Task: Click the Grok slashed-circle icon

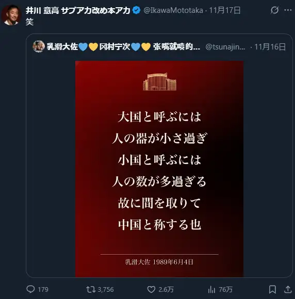Action: (x=274, y=10)
